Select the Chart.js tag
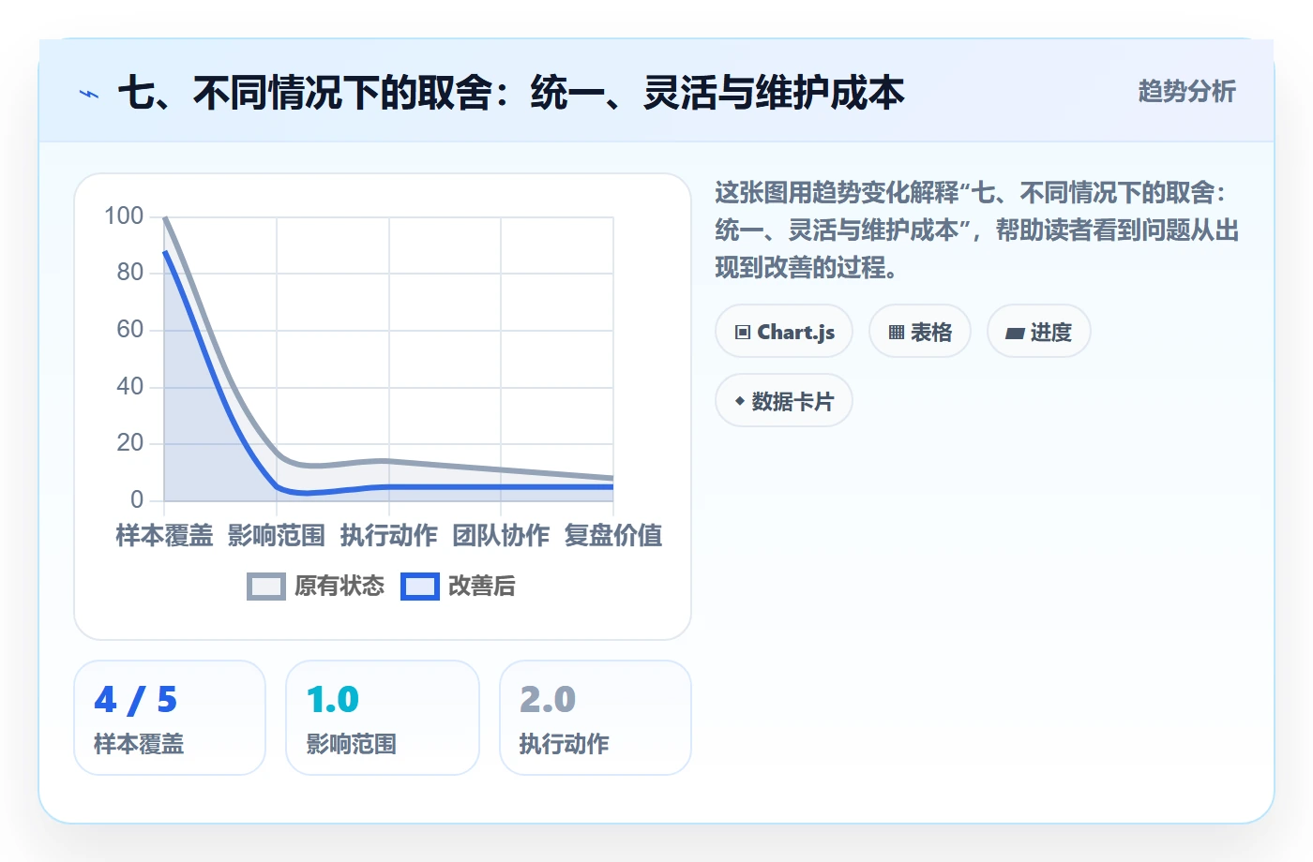The height and width of the screenshot is (862, 1313). point(784,332)
